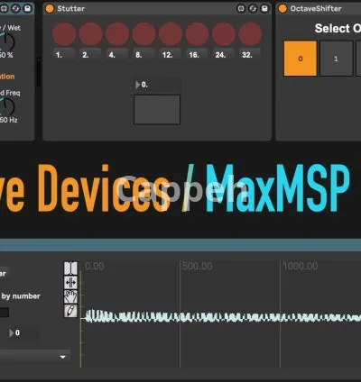The image size is (361, 382).
Task: Click the red circle above 8.
Action: (143, 34)
